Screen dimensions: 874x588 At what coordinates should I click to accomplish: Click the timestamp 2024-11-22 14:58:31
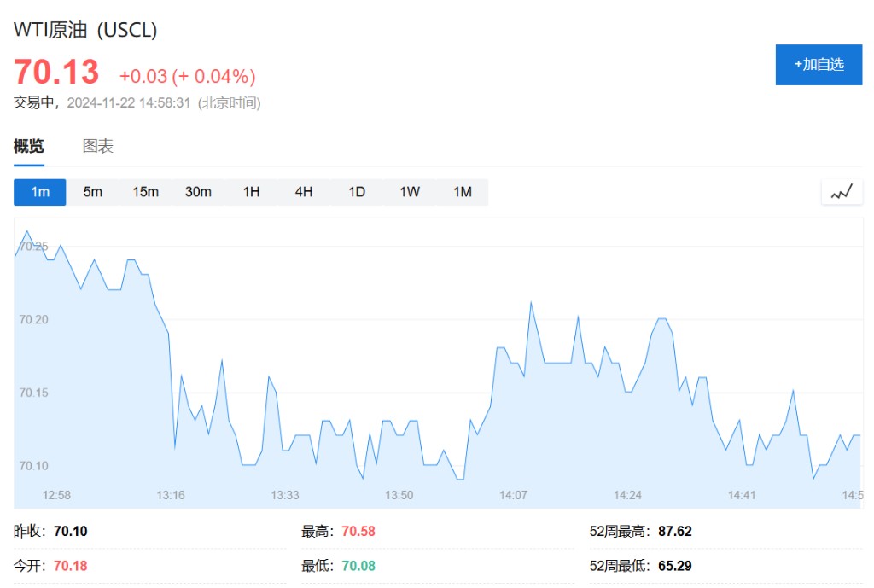(x=129, y=103)
